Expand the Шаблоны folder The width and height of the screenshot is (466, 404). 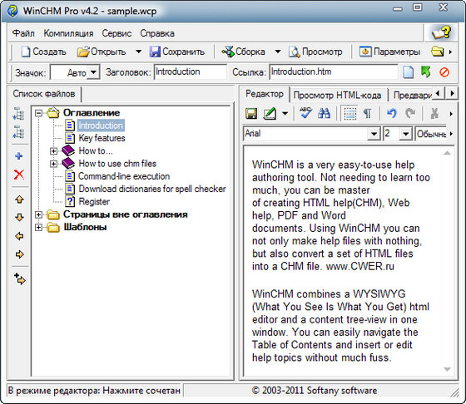[x=38, y=228]
